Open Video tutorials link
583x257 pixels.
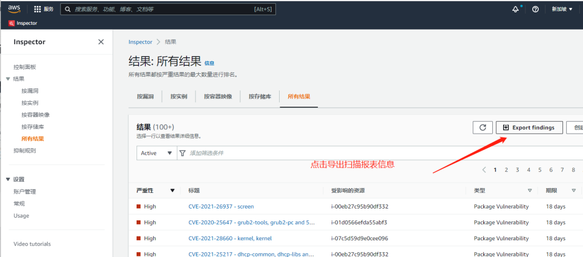[x=32, y=244]
